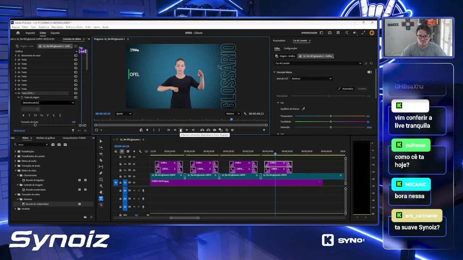Open the Configurações tab in Lumetri
Viewport: 463px width, 260px height.
point(290,48)
